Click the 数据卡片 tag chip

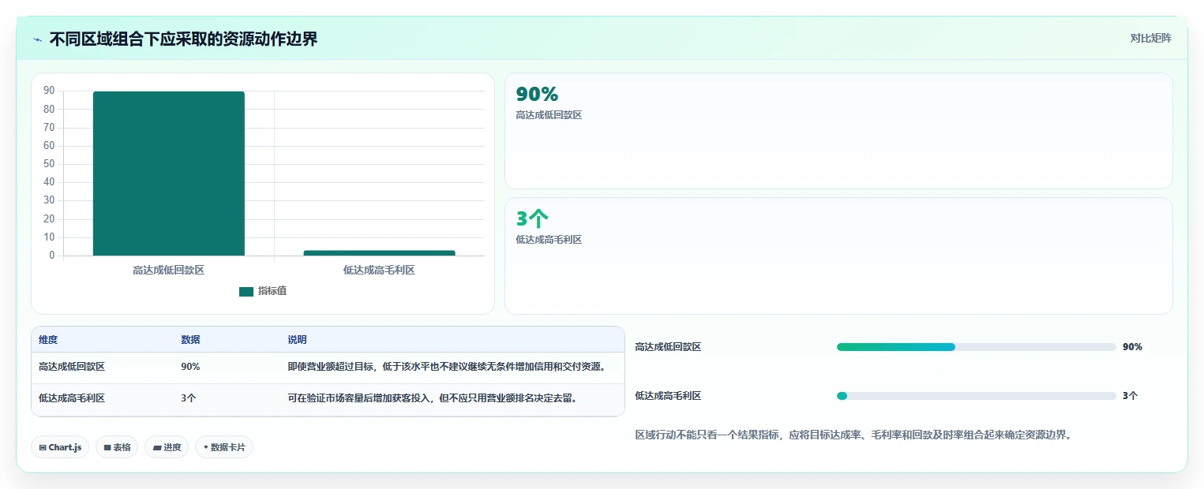(224, 447)
